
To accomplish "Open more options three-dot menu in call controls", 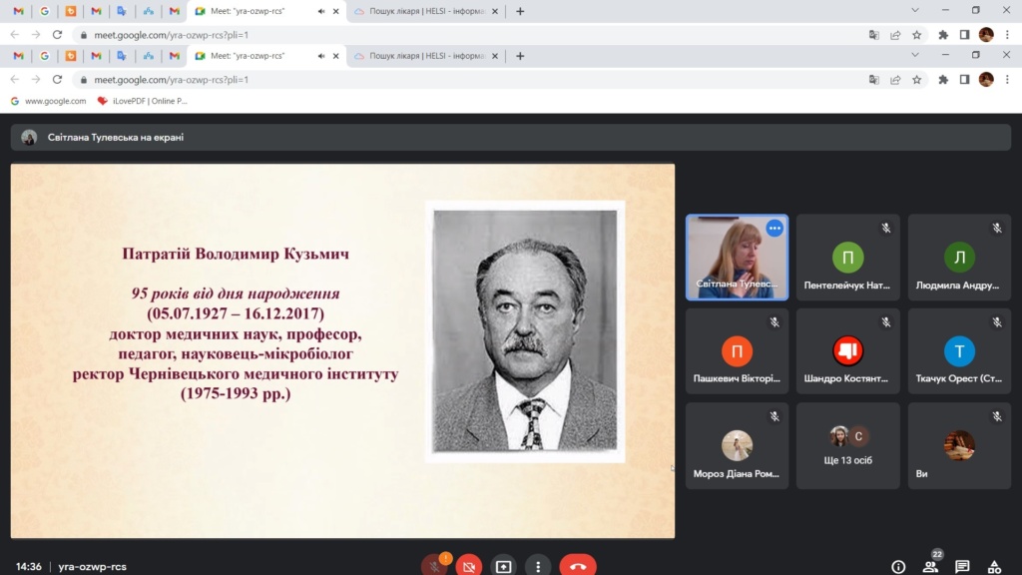I will (538, 566).
